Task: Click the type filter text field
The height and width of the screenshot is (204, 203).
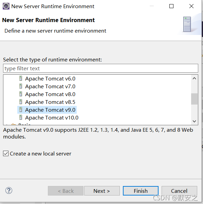Action: (x=100, y=68)
